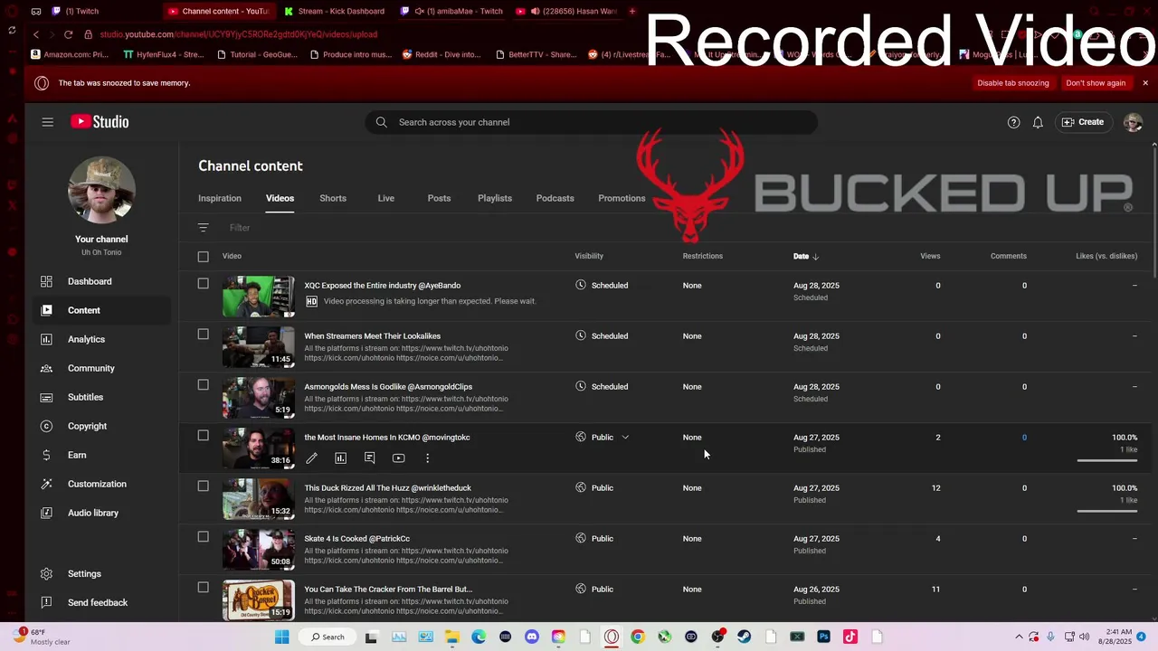
Task: Open Steam from the taskbar
Action: pyautogui.click(x=744, y=637)
